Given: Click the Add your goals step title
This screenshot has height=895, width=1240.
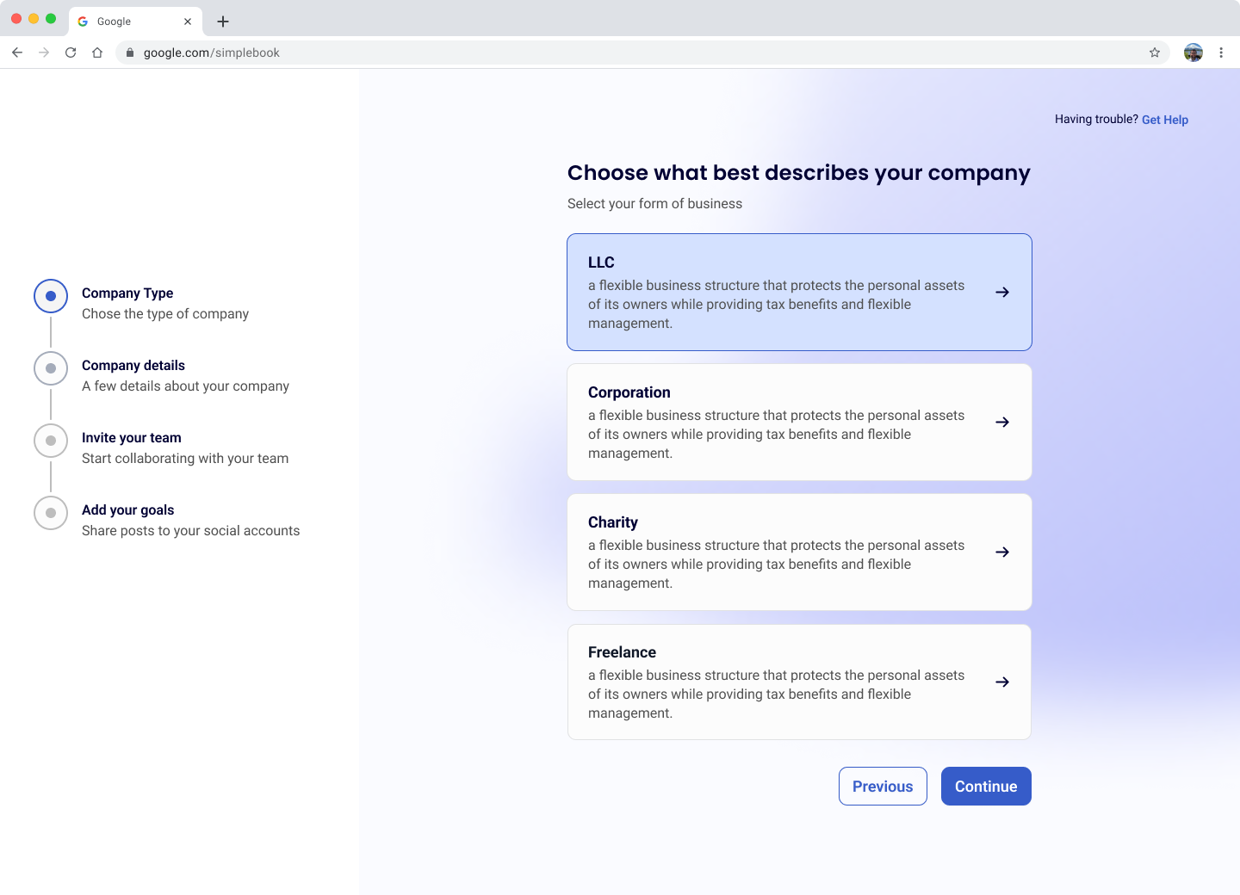Looking at the screenshot, I should pos(128,510).
